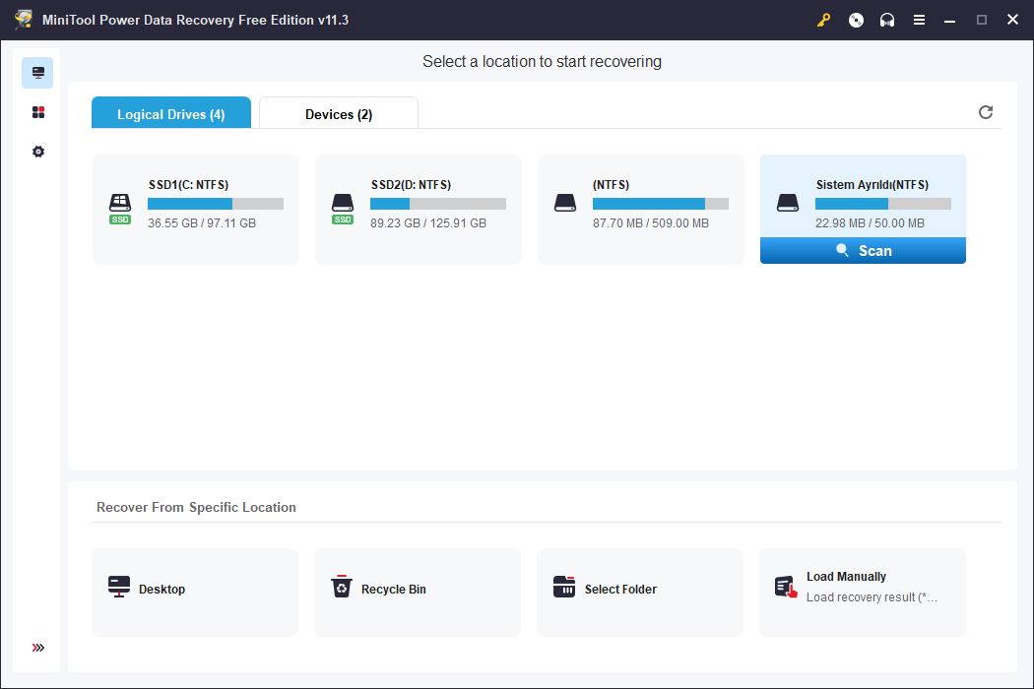The image size is (1034, 689).
Task: Open the utilities grid icon in sidebar
Action: pyautogui.click(x=38, y=112)
